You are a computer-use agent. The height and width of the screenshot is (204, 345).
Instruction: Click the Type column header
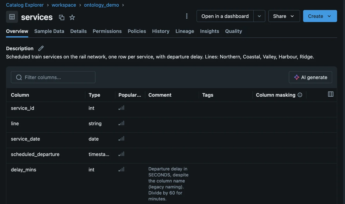coord(94,95)
